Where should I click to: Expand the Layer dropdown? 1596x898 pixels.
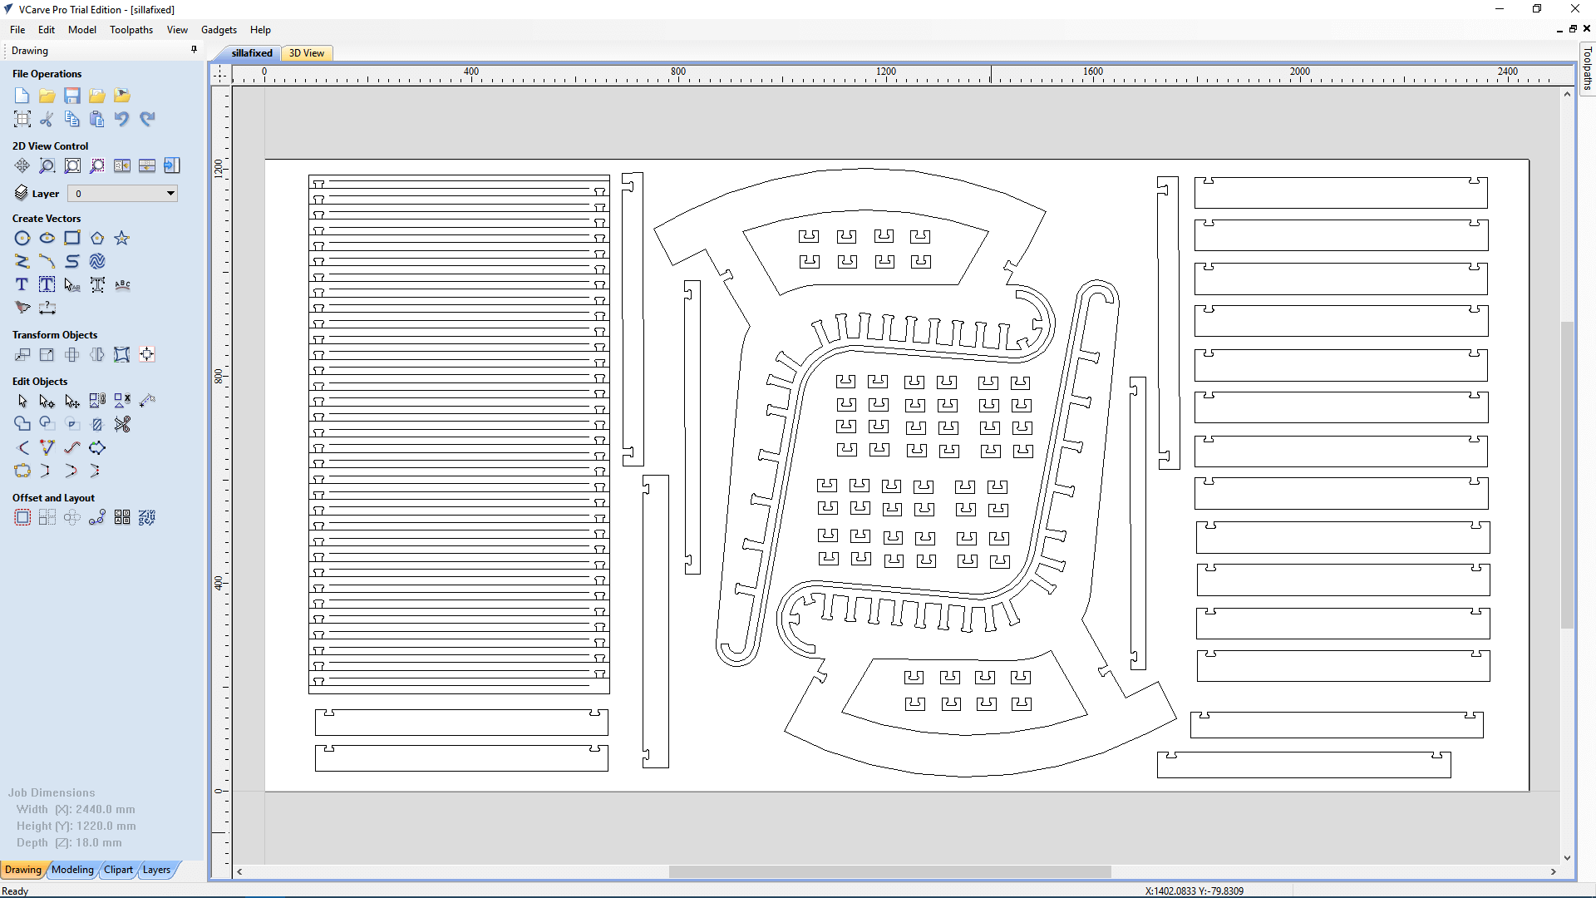(x=170, y=194)
